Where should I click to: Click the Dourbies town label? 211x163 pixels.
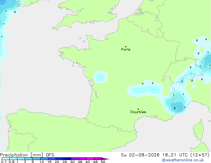click(138, 112)
